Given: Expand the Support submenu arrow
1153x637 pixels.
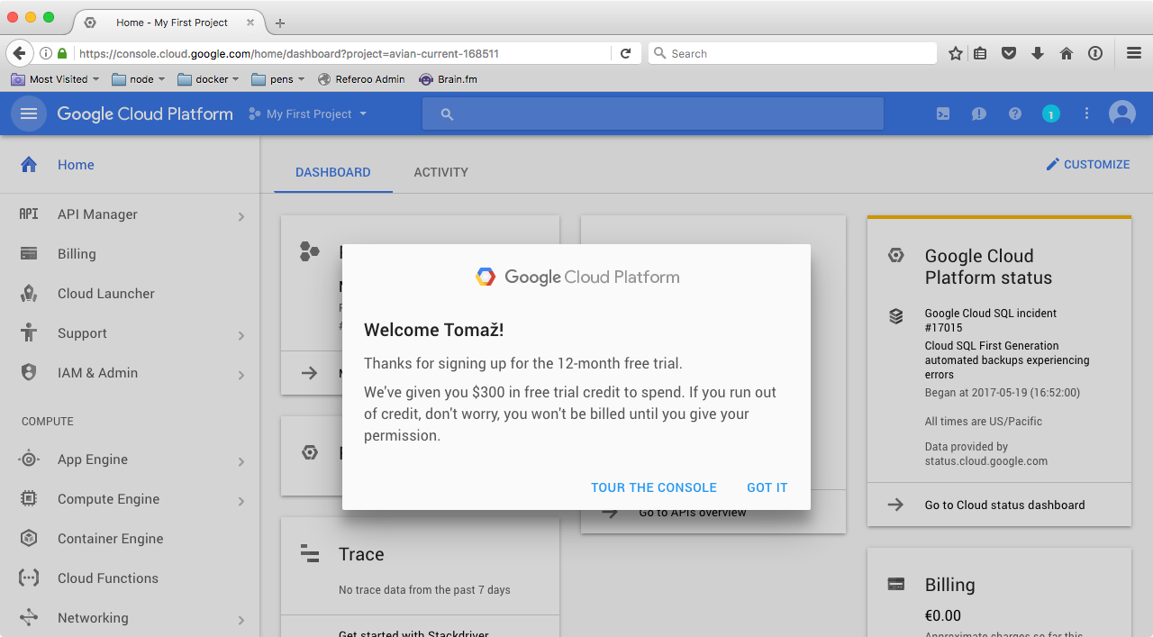Looking at the screenshot, I should tap(241, 335).
